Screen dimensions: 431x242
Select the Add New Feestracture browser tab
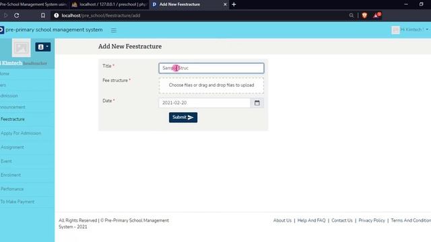tap(190, 5)
